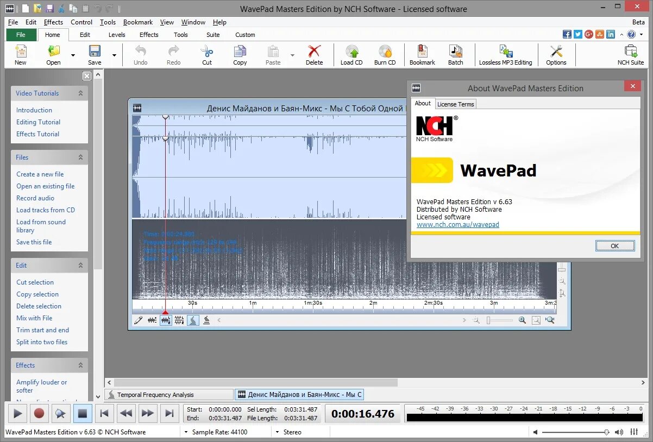Open the Save button dropdown arrow

pos(114,55)
